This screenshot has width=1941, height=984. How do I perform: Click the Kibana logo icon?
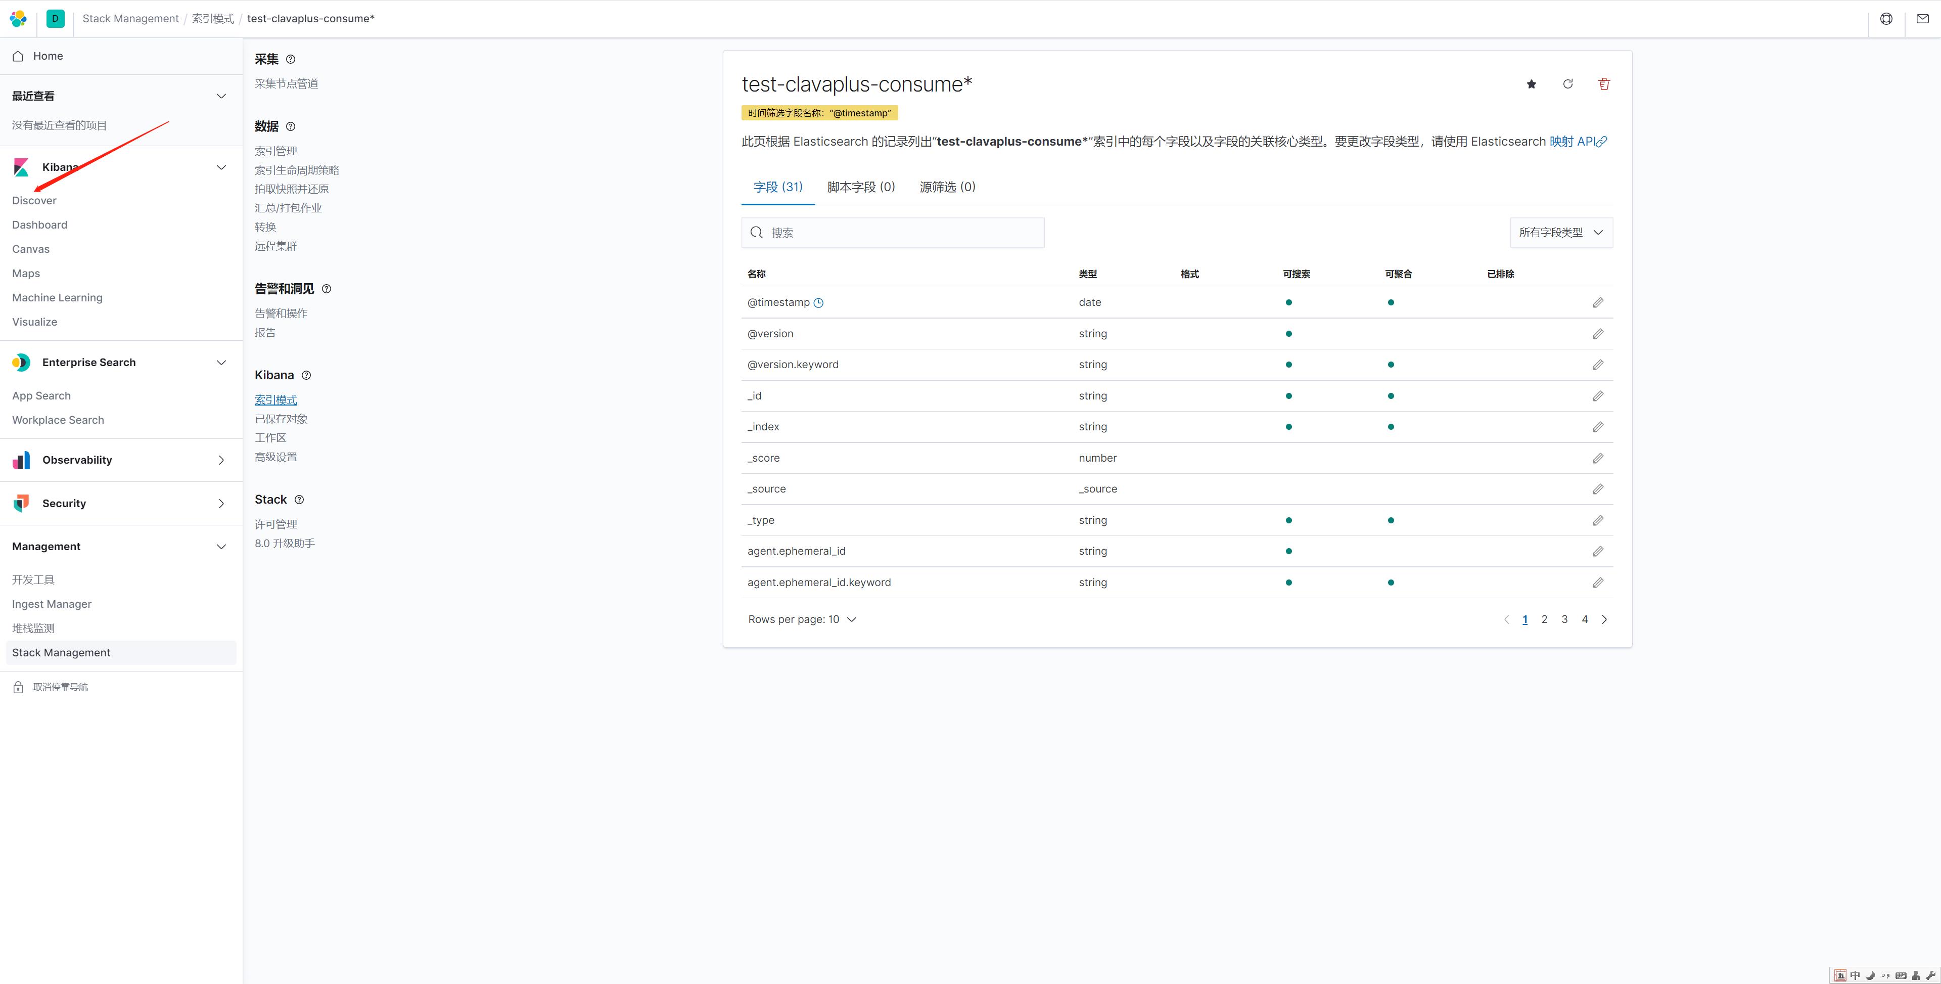pyautogui.click(x=20, y=167)
